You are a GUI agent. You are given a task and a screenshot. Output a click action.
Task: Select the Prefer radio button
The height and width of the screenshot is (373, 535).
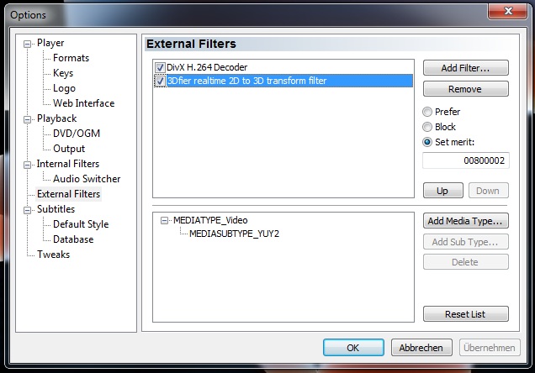click(x=427, y=112)
